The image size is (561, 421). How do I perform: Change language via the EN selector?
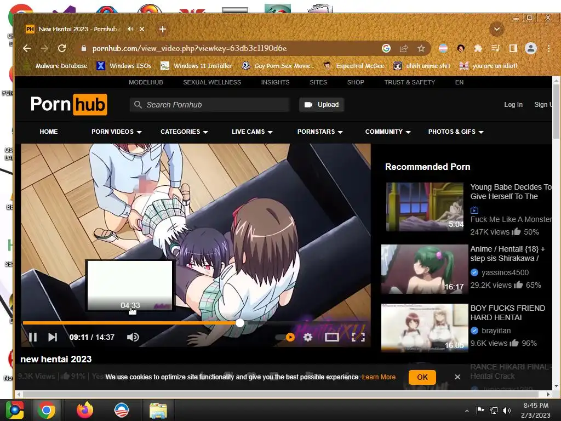pyautogui.click(x=460, y=82)
